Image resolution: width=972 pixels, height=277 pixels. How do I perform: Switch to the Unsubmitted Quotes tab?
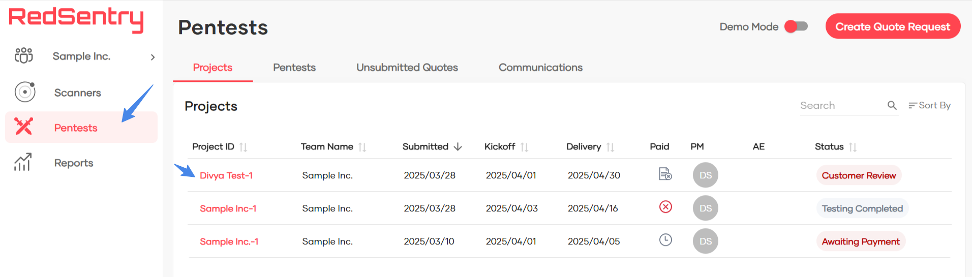click(407, 68)
